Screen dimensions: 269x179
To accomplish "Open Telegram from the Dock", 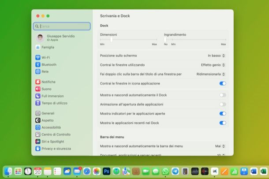I will (x=175, y=171).
